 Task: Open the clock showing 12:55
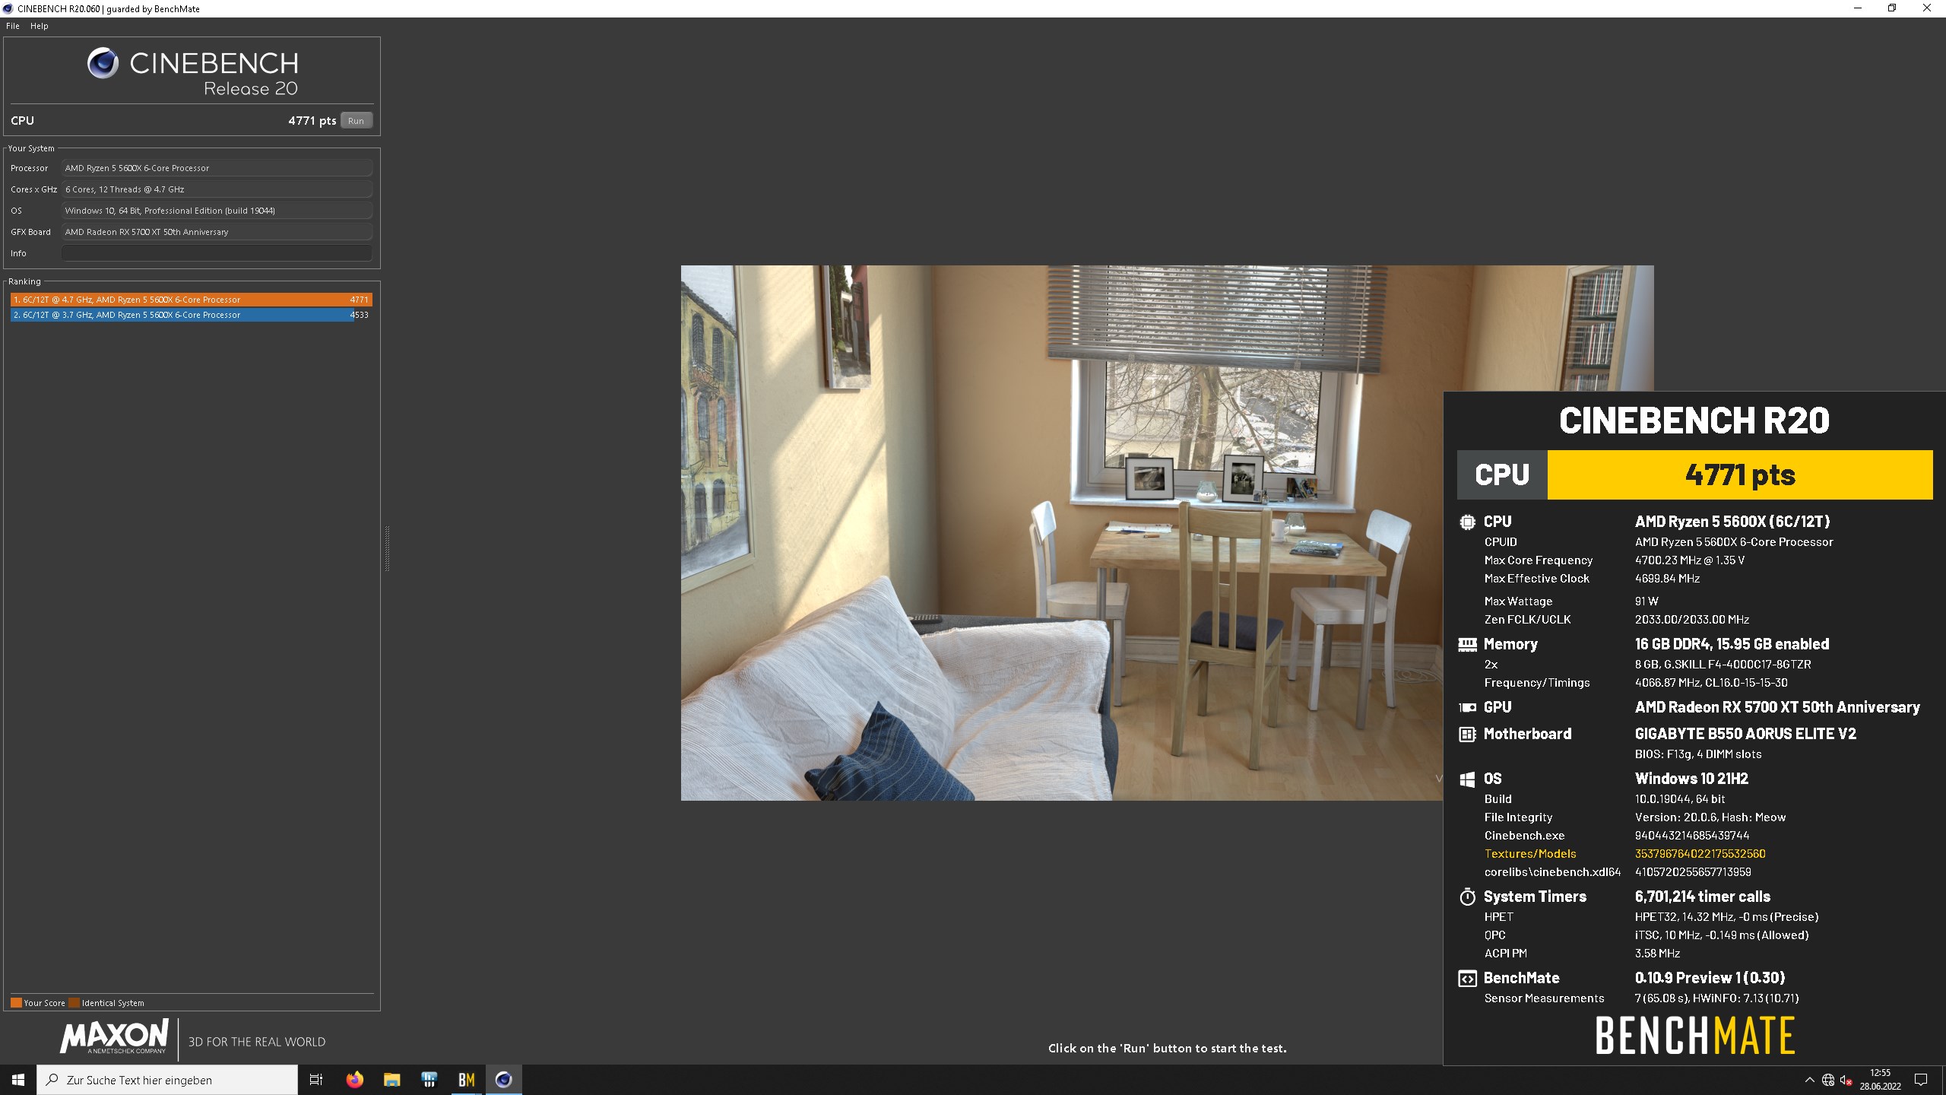coord(1881,1080)
